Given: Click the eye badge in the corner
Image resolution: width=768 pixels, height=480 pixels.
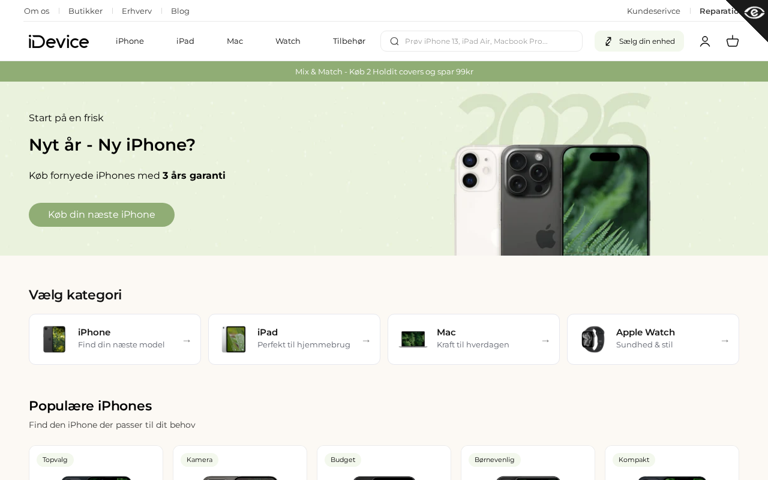Looking at the screenshot, I should tap(753, 13).
